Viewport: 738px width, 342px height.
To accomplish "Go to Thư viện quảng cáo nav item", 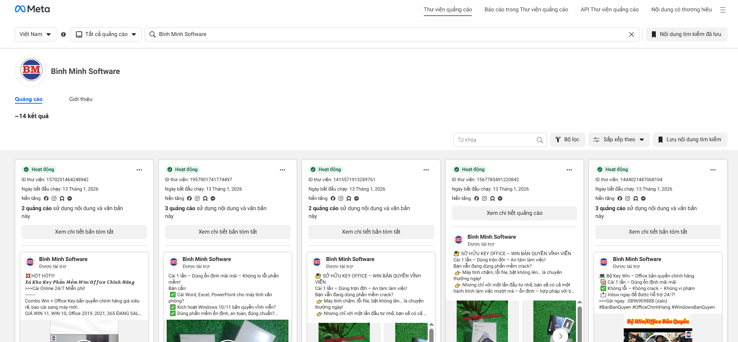I will coord(448,10).
